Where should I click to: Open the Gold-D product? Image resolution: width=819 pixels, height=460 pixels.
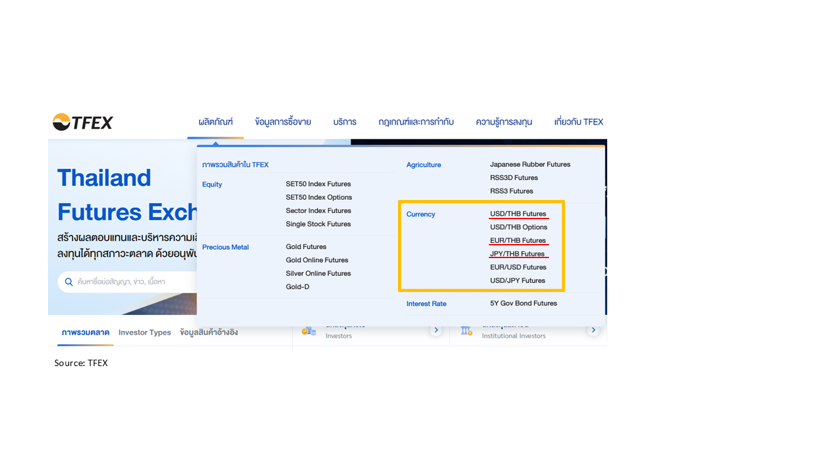298,287
